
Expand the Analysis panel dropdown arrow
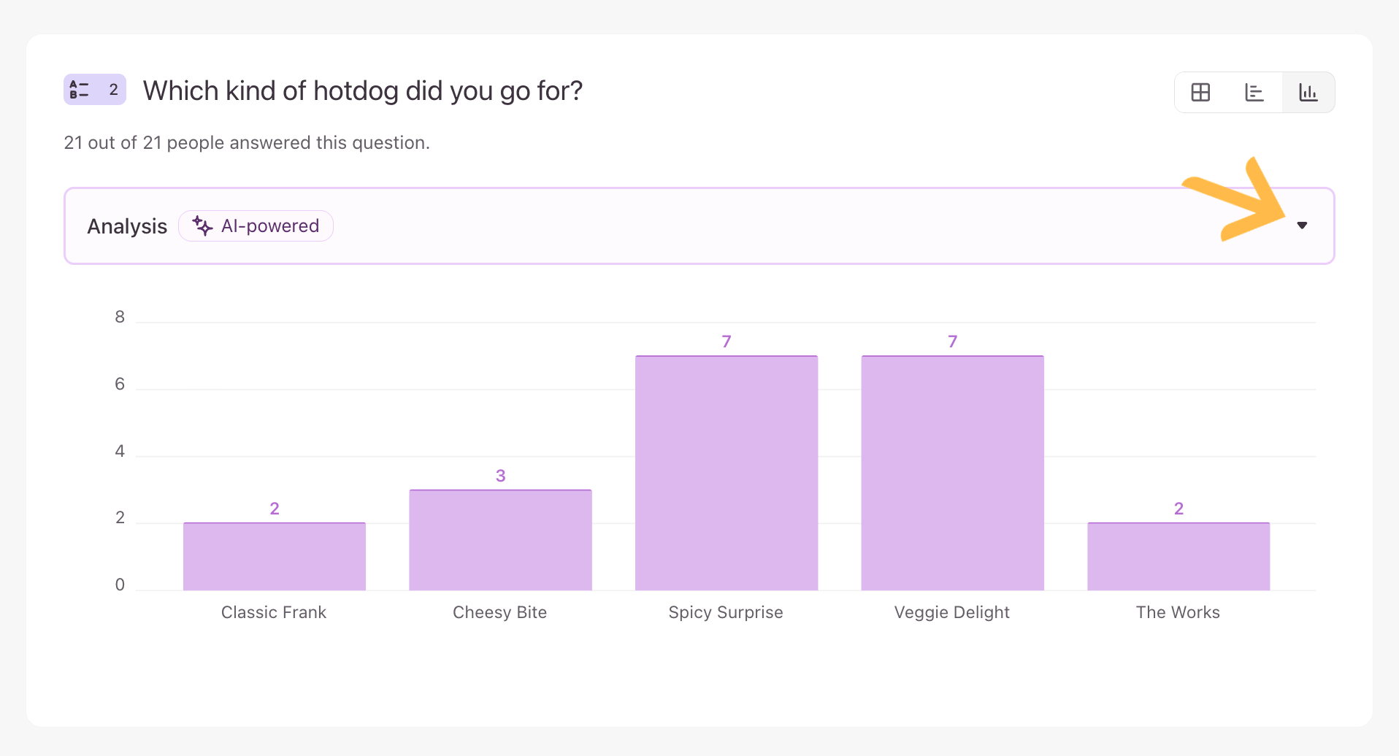1302,225
